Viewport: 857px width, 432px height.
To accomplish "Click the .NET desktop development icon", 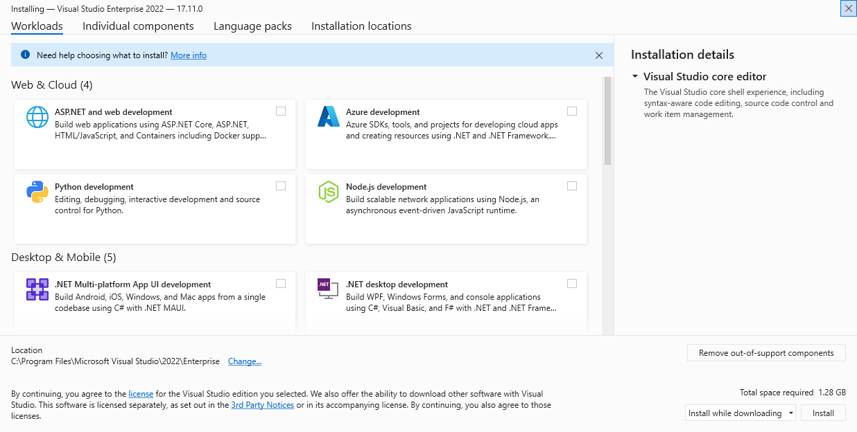I will [328, 289].
